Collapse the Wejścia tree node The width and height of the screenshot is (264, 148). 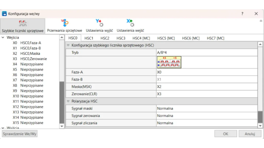[3, 38]
